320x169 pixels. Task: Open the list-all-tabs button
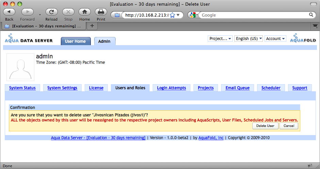pos(315,26)
